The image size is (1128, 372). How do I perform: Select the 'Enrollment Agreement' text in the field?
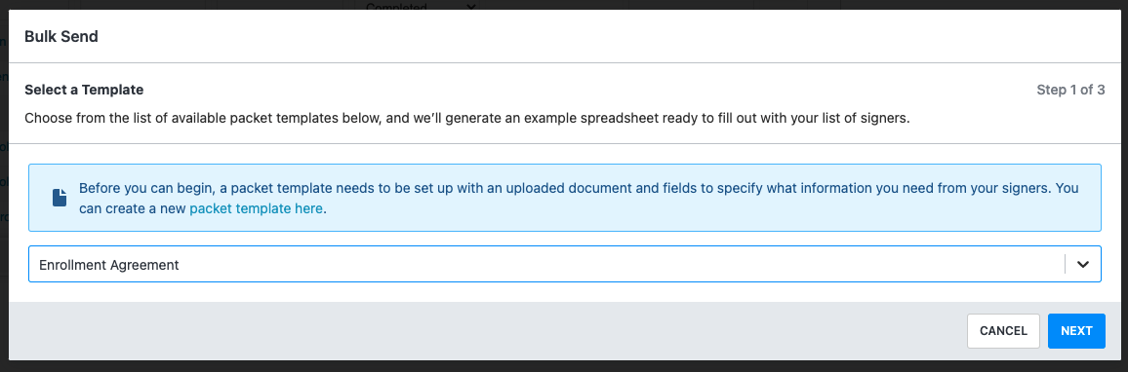pyautogui.click(x=108, y=264)
